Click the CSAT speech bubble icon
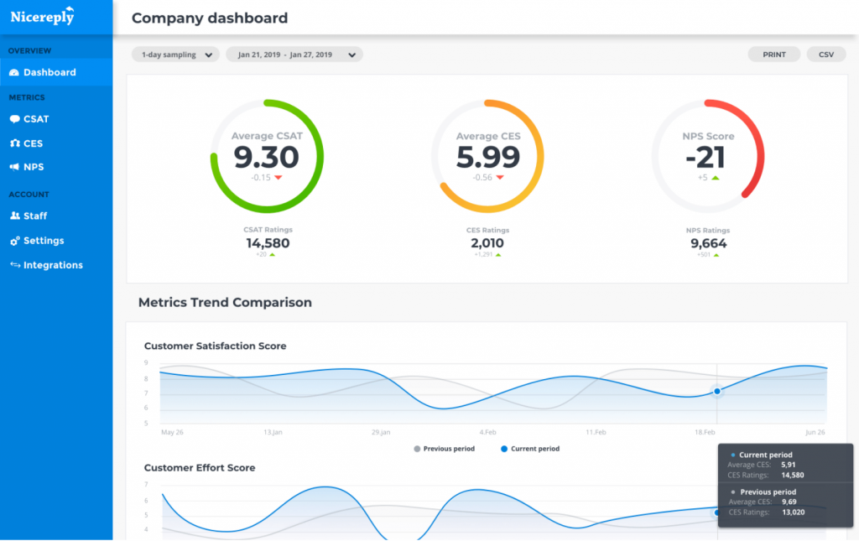859x541 pixels. [14, 119]
